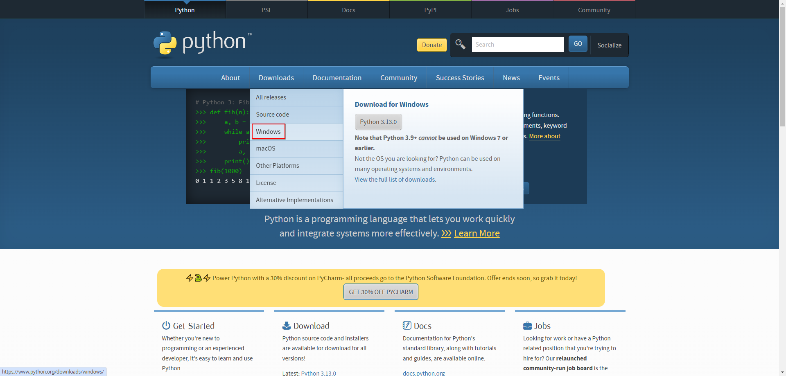Image resolution: width=786 pixels, height=376 pixels.
Task: Open the Python top-level tab
Action: 185,10
